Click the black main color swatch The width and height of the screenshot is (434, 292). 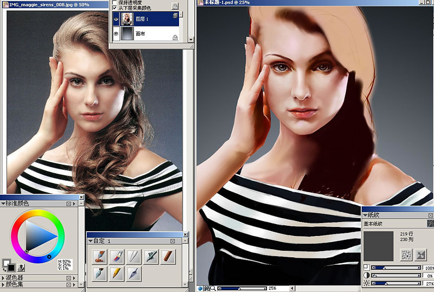click(11, 268)
